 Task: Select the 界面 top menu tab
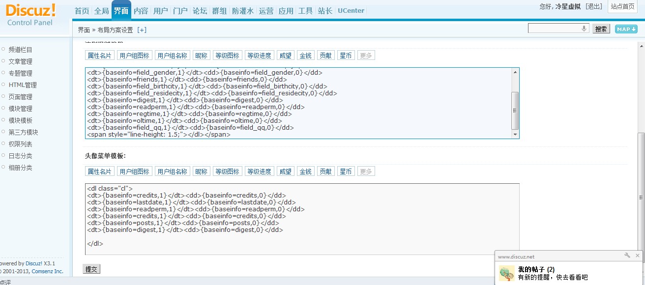tap(121, 11)
